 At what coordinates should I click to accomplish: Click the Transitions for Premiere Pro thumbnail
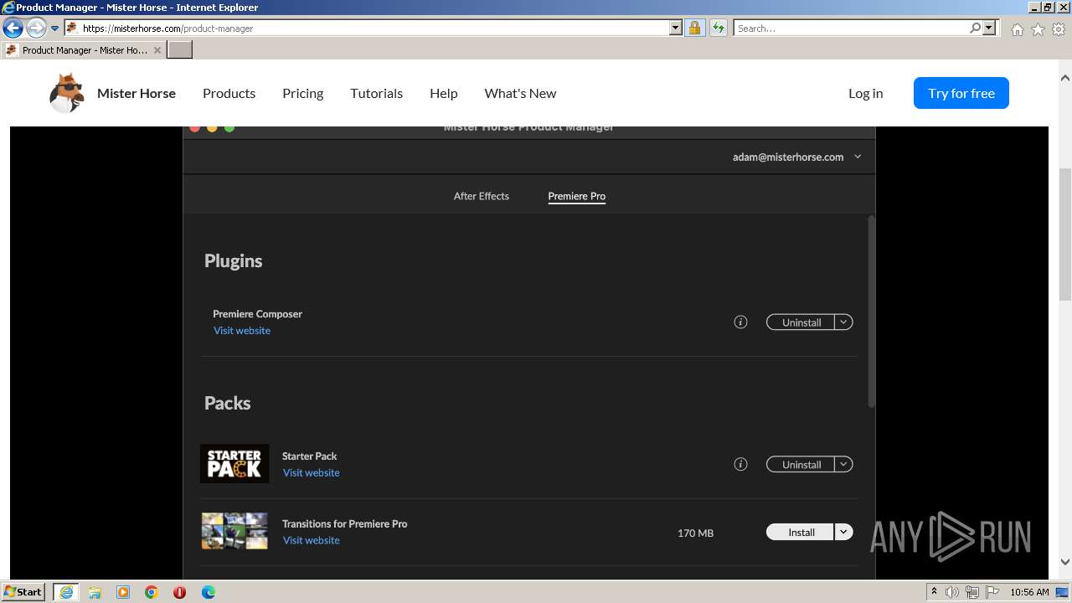pyautogui.click(x=234, y=531)
